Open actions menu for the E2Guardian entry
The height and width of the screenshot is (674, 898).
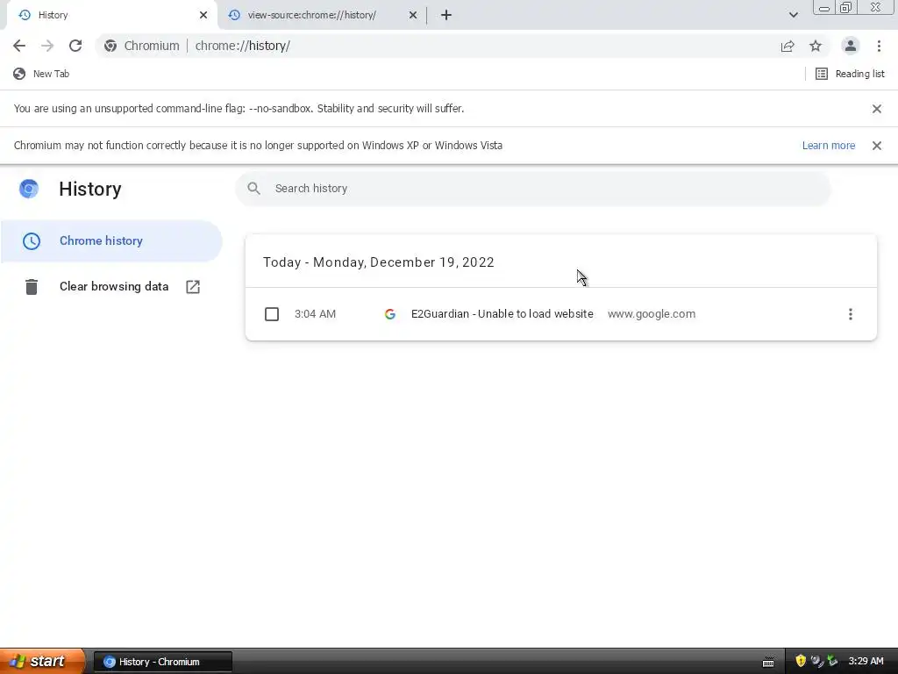[851, 314]
